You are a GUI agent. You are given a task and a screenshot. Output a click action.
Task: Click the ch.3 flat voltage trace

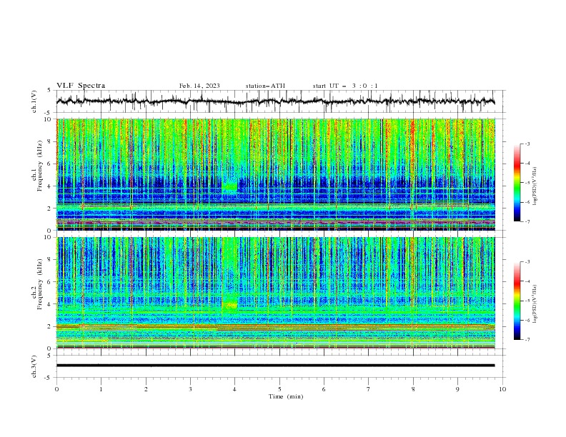pos(275,366)
